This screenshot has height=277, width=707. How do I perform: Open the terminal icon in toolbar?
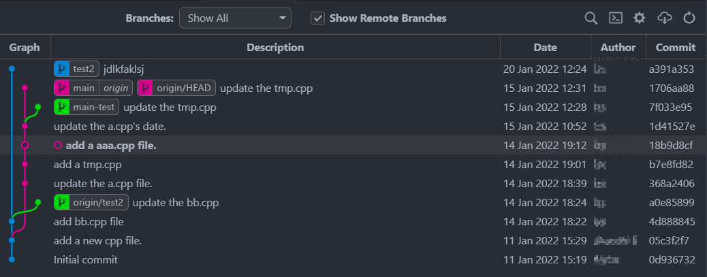615,18
